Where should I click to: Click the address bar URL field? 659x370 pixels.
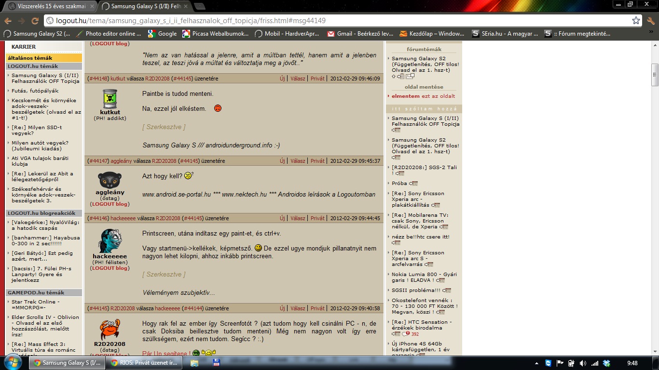pyautogui.click(x=338, y=21)
